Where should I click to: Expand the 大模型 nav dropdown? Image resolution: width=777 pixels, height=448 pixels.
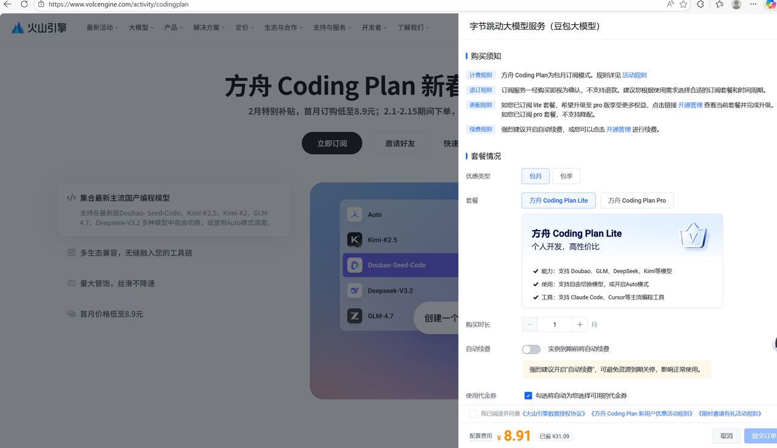(x=141, y=27)
